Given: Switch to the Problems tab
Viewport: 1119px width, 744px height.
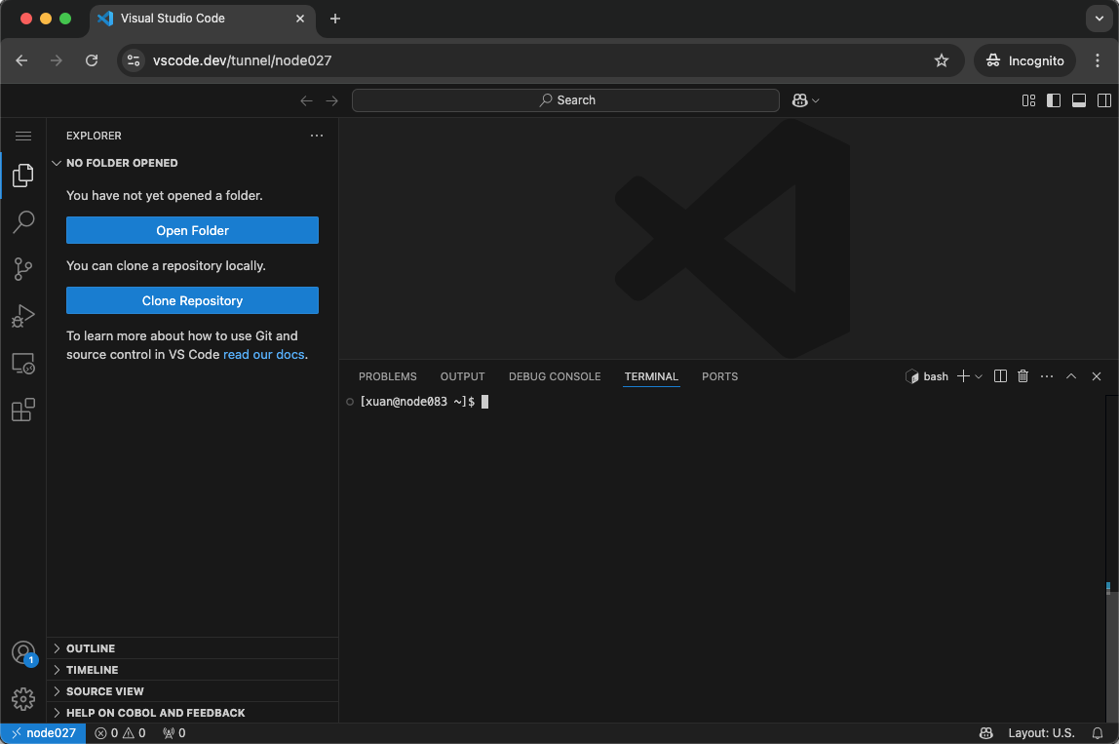Looking at the screenshot, I should 388,376.
